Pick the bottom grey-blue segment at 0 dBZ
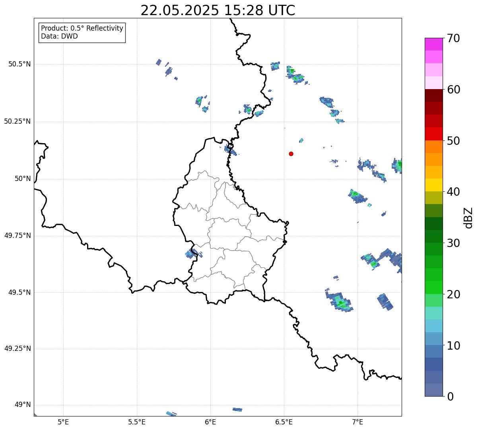 [x=433, y=390]
